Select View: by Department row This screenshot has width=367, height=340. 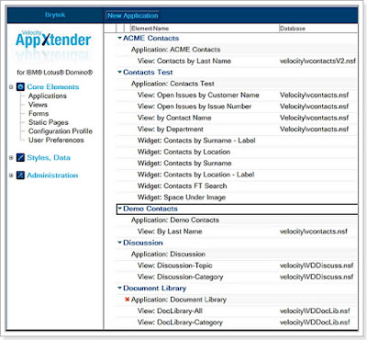pos(237,129)
